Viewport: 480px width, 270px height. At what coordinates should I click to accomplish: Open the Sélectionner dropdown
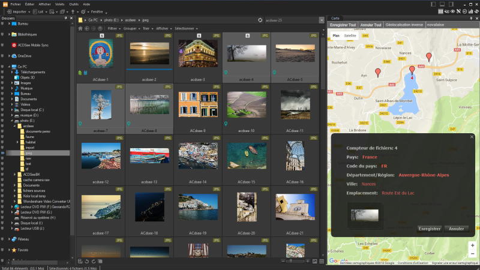coord(186,28)
